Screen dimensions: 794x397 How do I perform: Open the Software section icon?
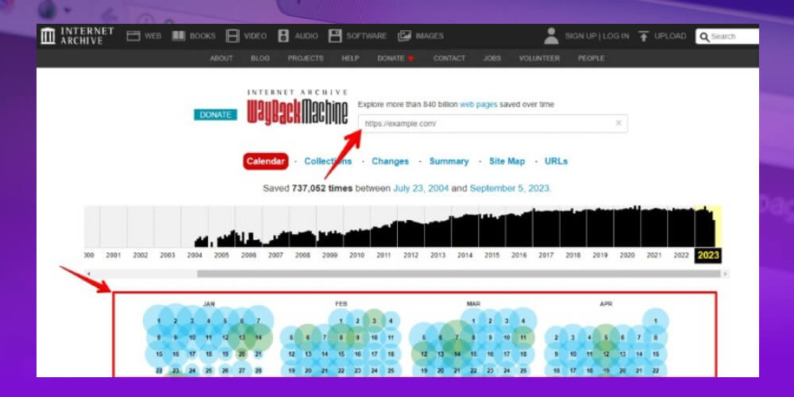coord(335,36)
